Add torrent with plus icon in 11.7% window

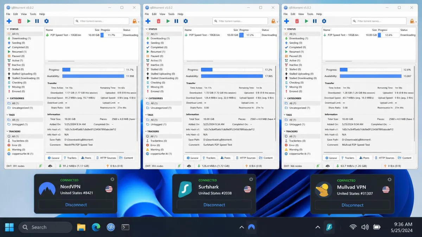(9, 21)
